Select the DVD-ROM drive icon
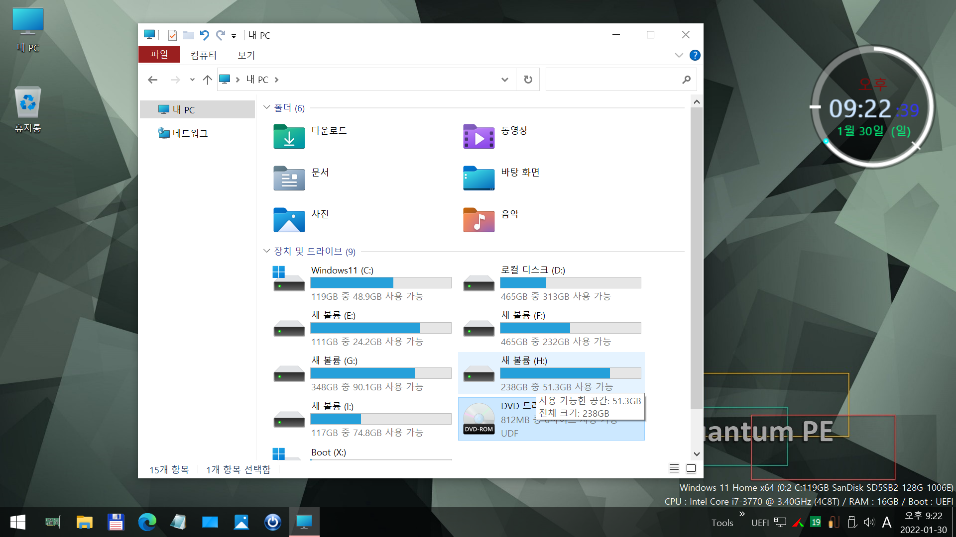Viewport: 956px width, 537px height. tap(478, 419)
